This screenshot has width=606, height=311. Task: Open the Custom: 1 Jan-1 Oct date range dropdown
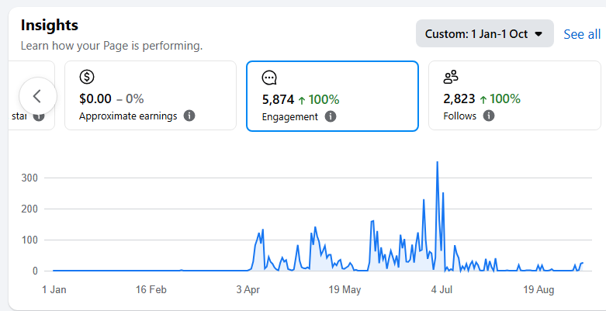(x=485, y=33)
